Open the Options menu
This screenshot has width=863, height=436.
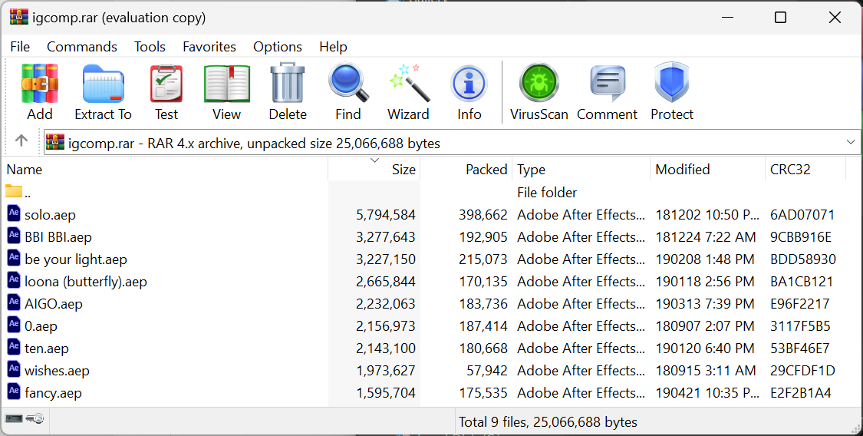point(278,47)
